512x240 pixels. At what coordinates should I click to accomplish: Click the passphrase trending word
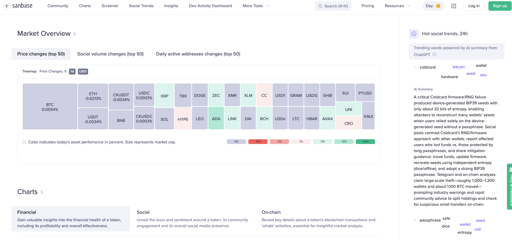(x=430, y=220)
